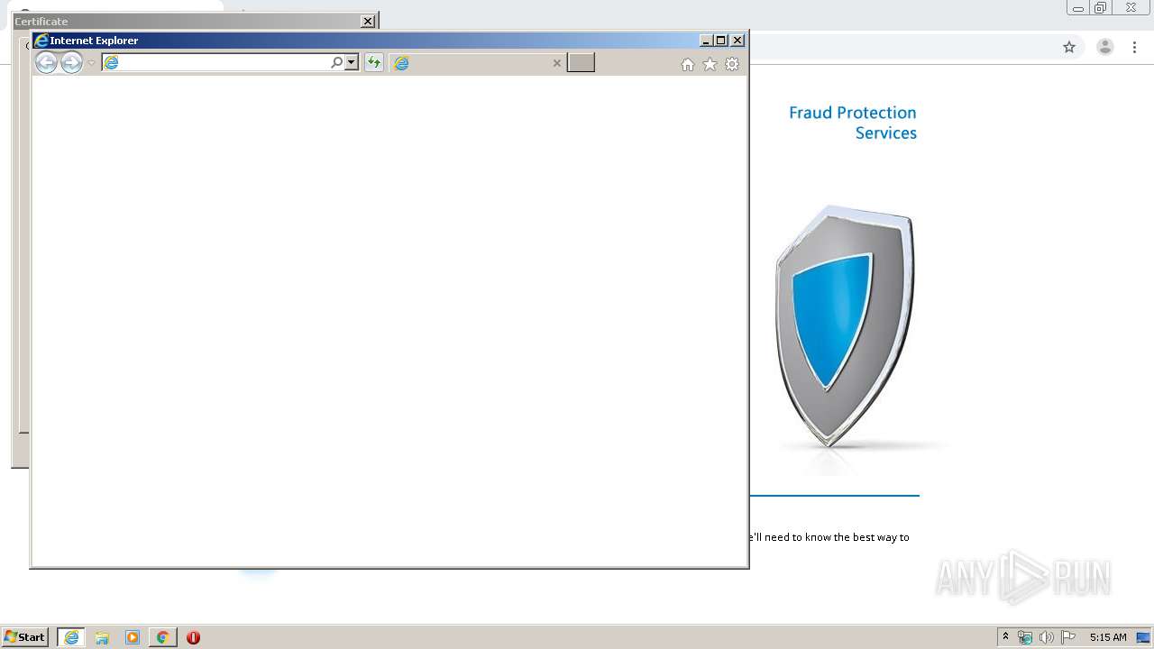This screenshot has width=1154, height=649.
Task: Open the Windows Start menu
Action: [25, 637]
